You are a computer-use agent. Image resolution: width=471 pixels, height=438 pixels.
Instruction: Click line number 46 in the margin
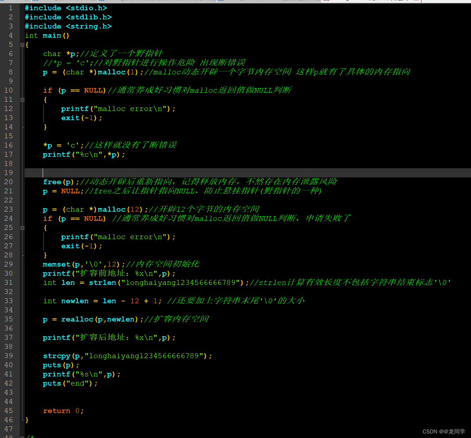pos(8,420)
